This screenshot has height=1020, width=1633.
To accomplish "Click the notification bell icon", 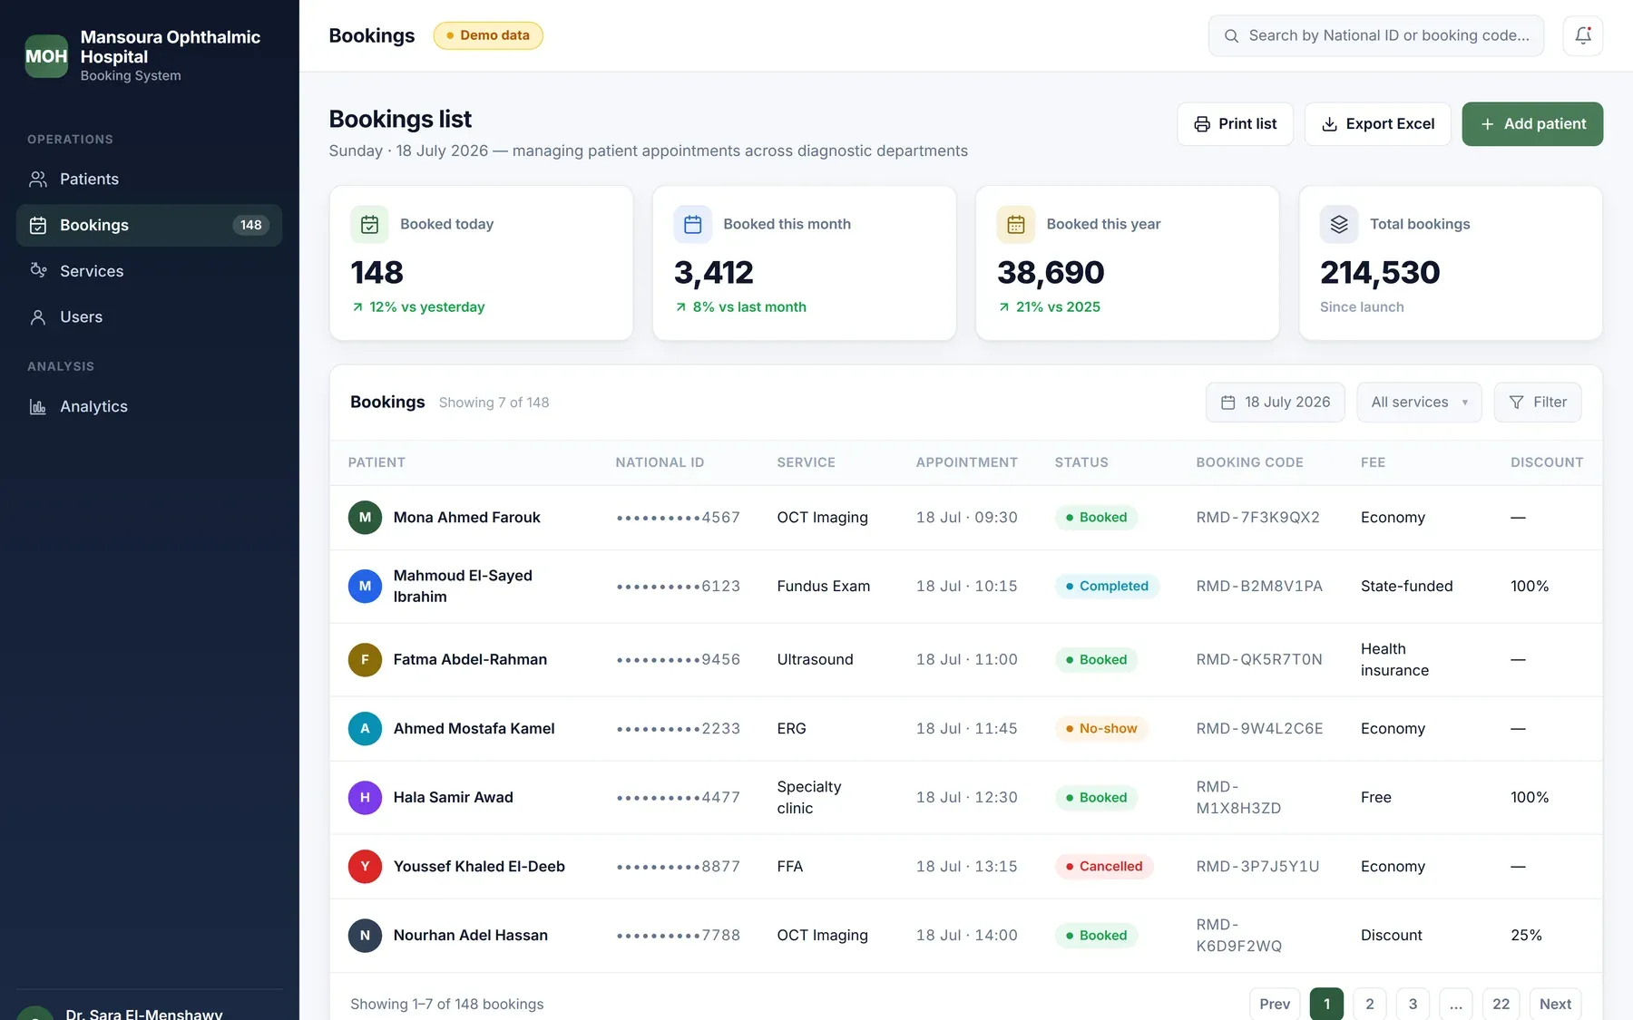I will pyautogui.click(x=1582, y=35).
